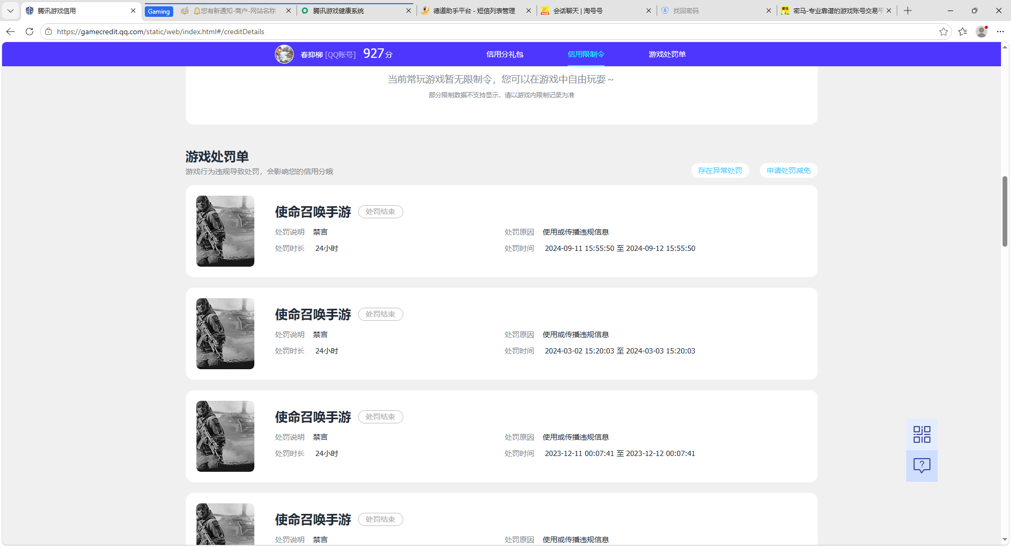The image size is (1011, 547).
Task: Go back to previous page
Action: coord(11,32)
